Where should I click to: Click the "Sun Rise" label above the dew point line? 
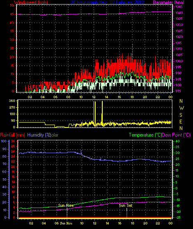[x=66, y=205]
